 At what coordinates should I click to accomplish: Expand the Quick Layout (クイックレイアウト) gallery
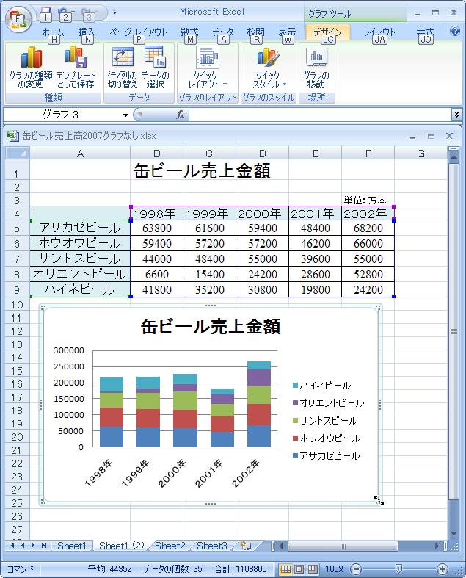coord(208,67)
